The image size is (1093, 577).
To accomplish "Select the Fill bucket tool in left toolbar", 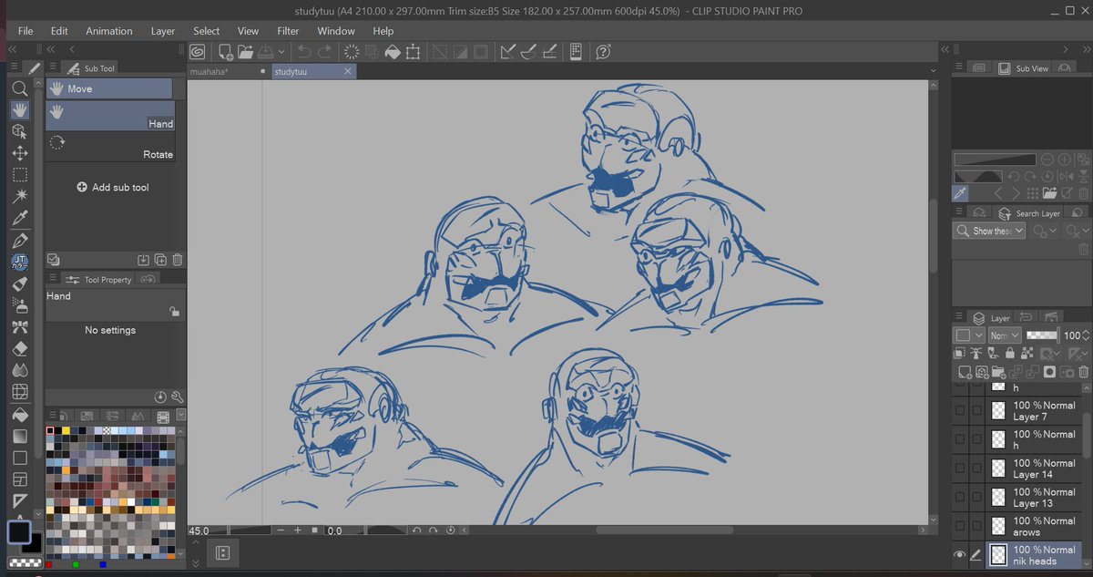I will click(x=19, y=415).
